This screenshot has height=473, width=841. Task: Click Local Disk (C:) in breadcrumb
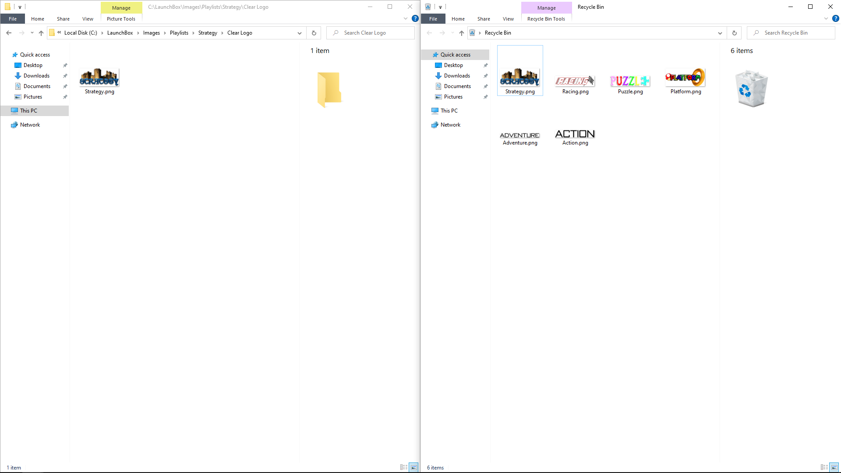click(81, 33)
